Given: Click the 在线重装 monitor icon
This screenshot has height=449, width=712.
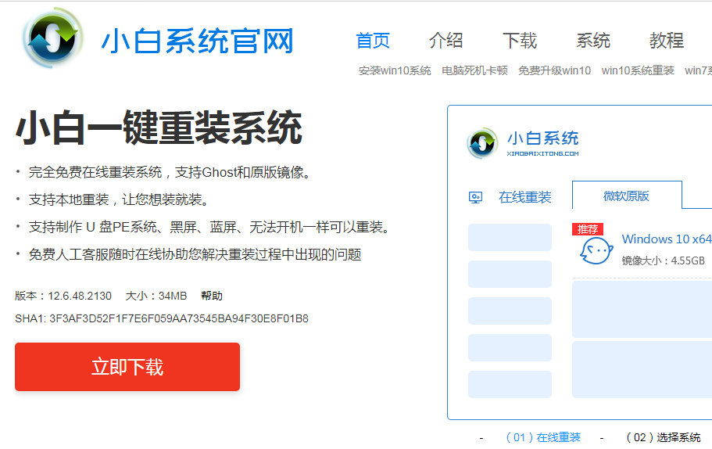Looking at the screenshot, I should 475,197.
